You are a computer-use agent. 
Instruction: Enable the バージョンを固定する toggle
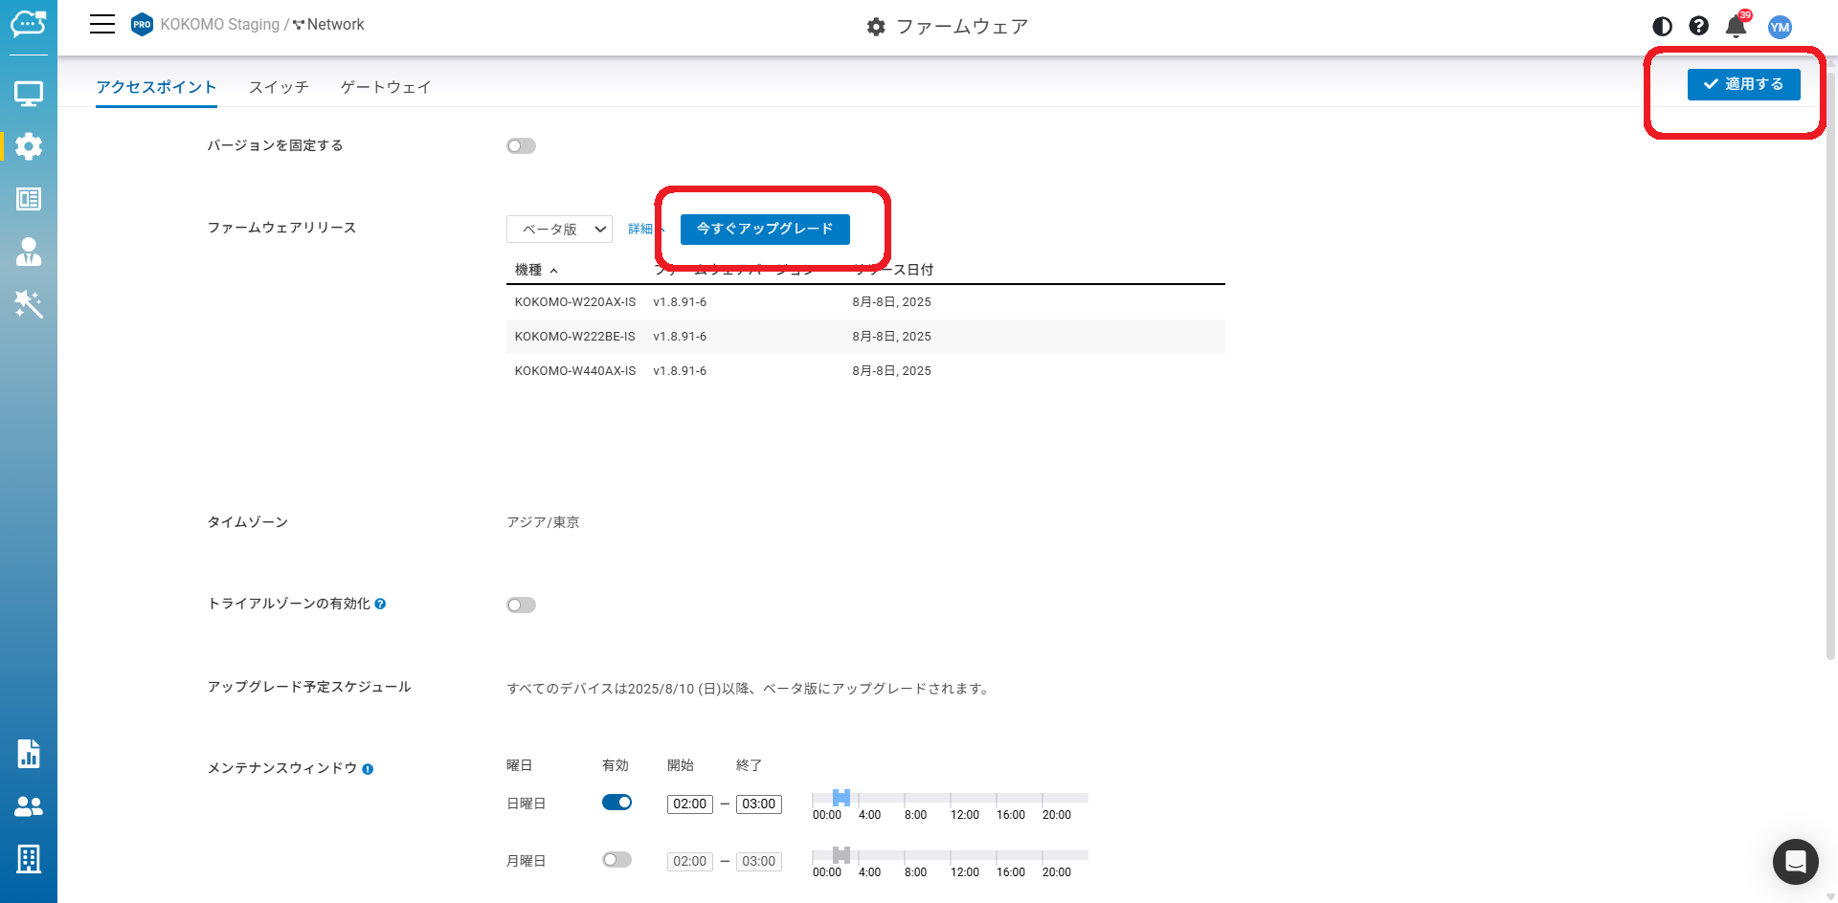[x=521, y=146]
